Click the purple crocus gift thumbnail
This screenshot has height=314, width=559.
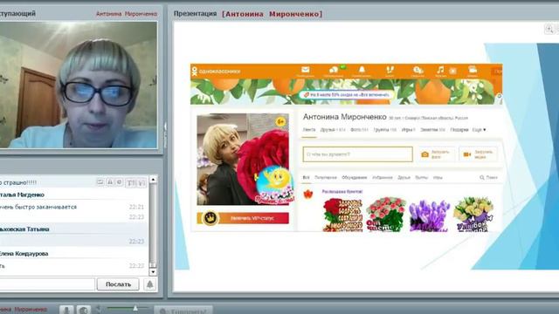pos(429,215)
